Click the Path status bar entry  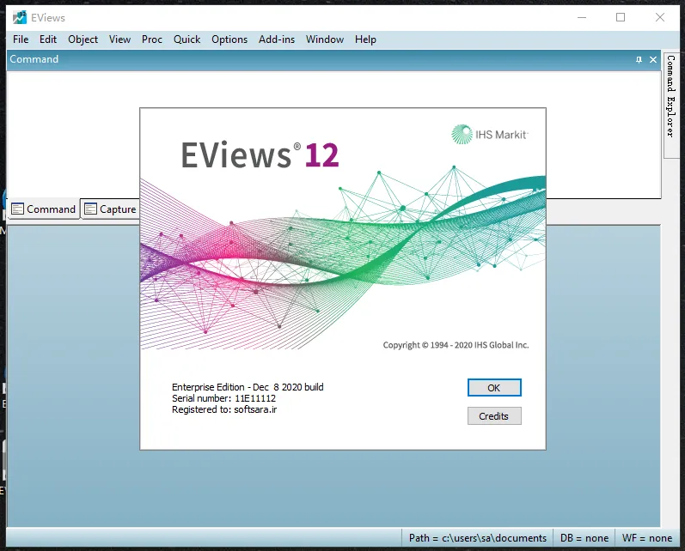point(478,538)
